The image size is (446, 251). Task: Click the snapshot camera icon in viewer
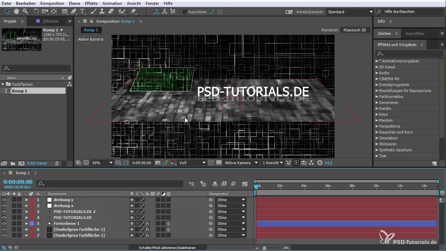pyautogui.click(x=158, y=163)
